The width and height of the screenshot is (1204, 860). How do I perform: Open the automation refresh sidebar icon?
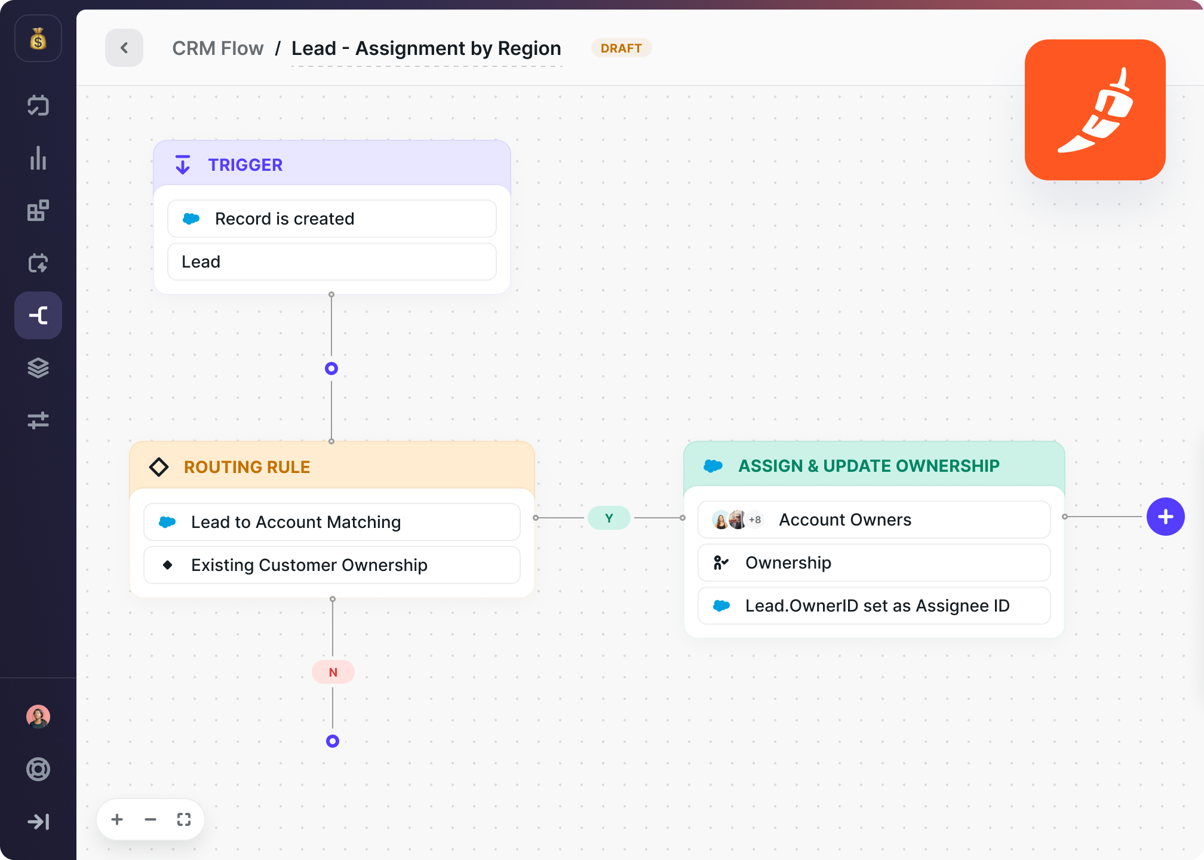coord(38,263)
